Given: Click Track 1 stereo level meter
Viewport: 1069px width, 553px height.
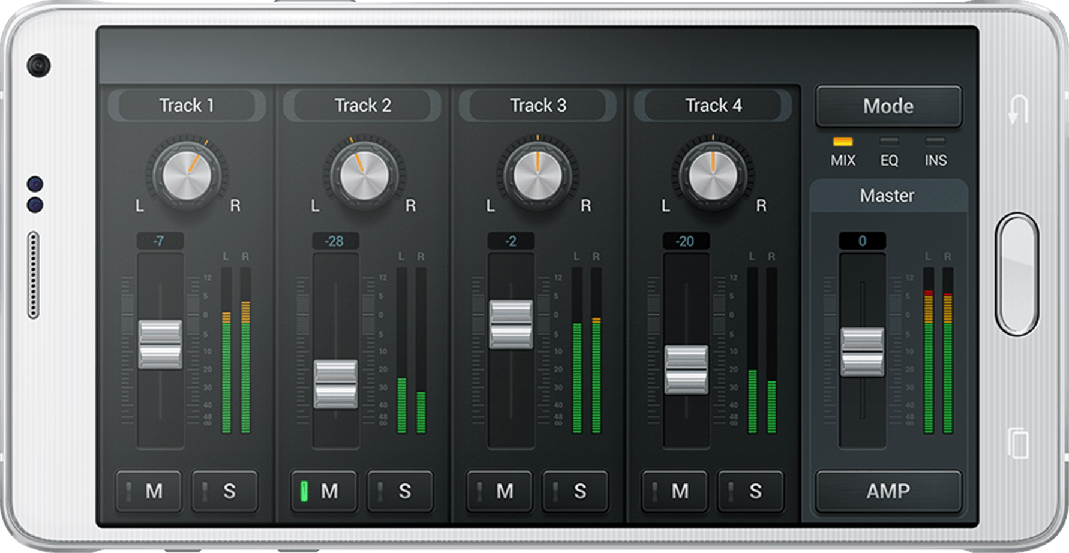Looking at the screenshot, I should pyautogui.click(x=236, y=350).
